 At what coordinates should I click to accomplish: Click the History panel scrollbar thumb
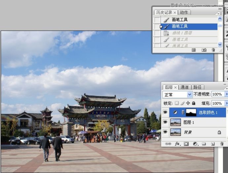(220, 26)
